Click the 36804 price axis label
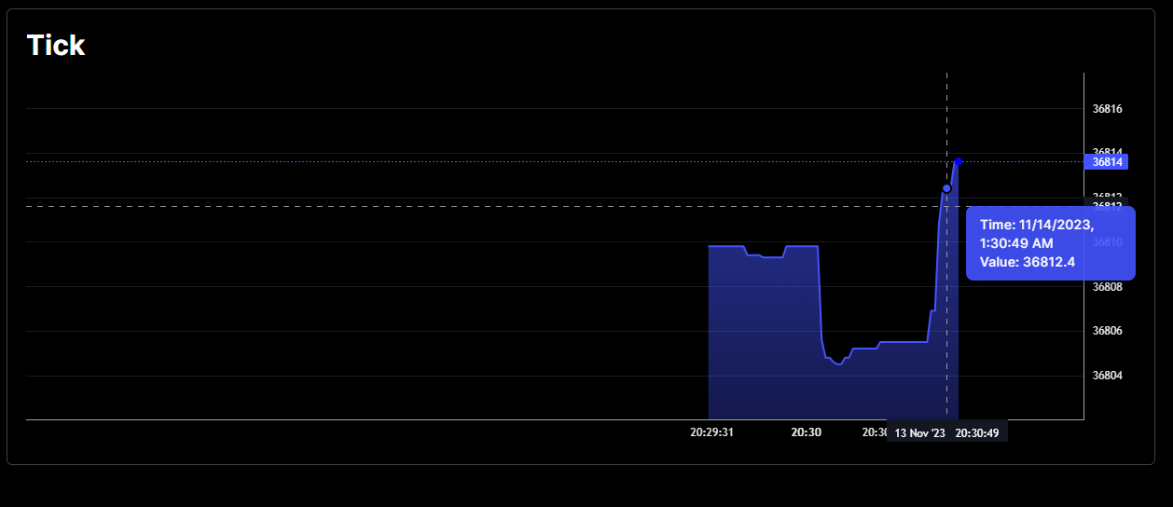Screen dimensions: 1173x507 tap(1107, 376)
